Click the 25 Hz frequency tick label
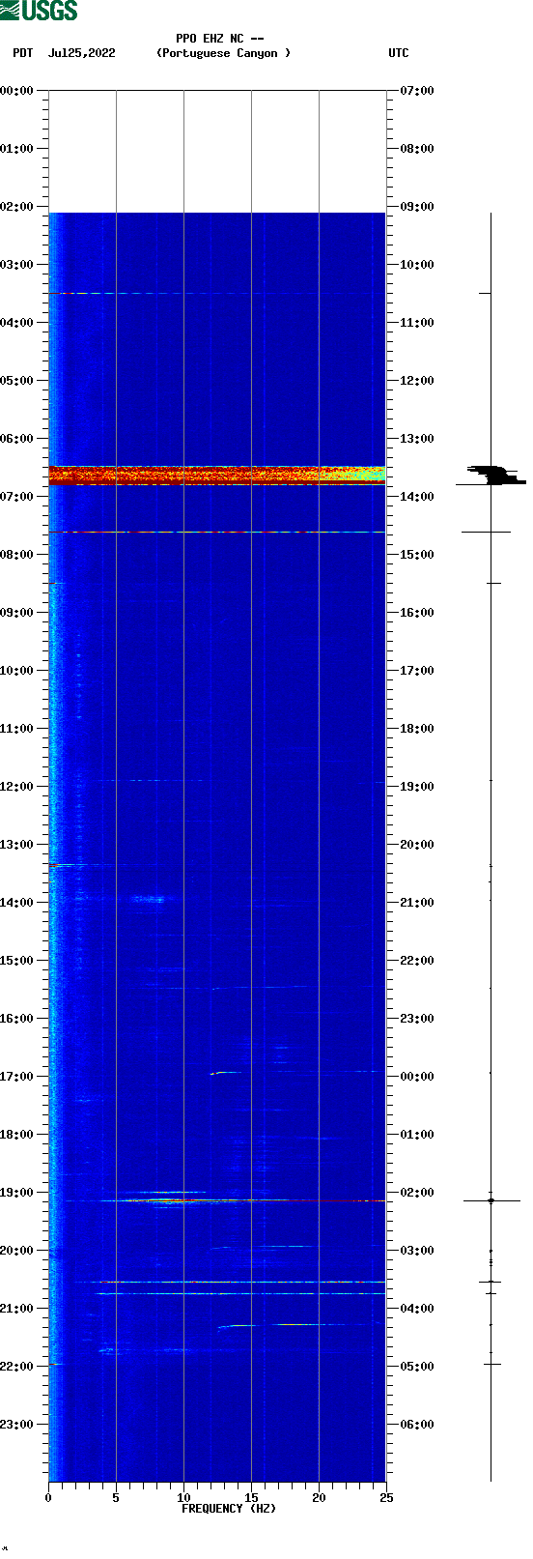Screen dimensions: 533x1559 coord(386,1498)
